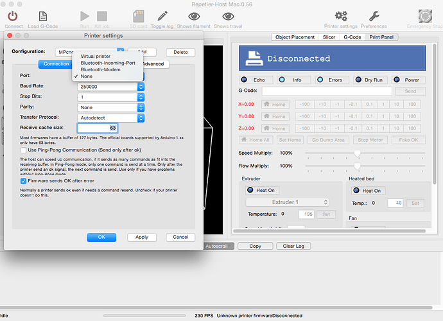The image size is (443, 321).
Task: Enable Use Ping-Pong Communication checkbox
Action: [24, 150]
